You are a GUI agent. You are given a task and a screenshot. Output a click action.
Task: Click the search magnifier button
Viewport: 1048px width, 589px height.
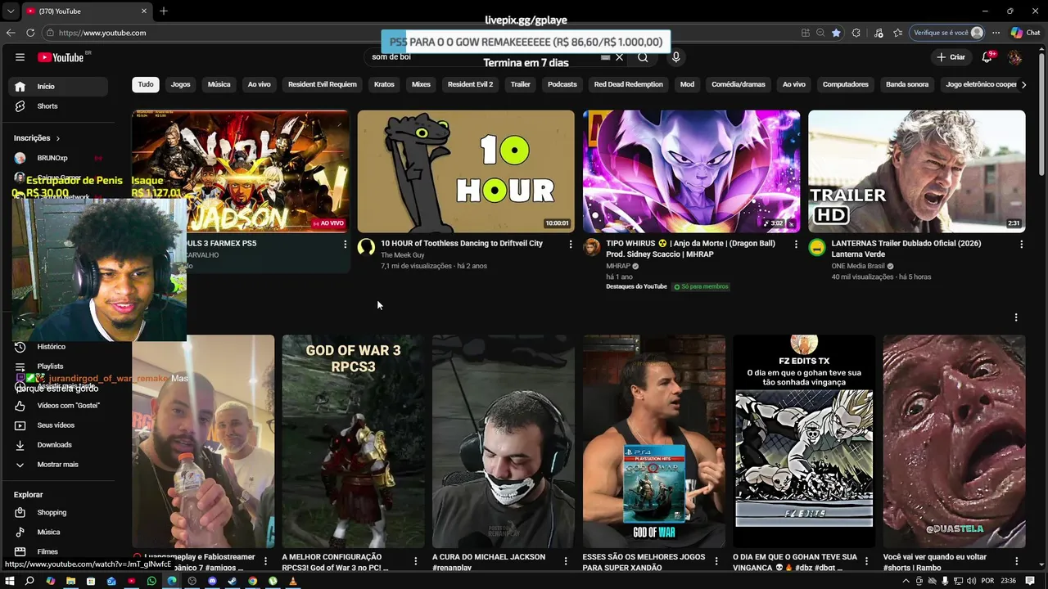point(643,57)
